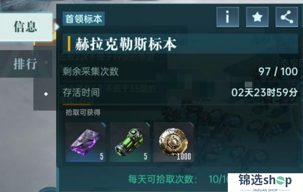Open the 排行 ranking tab
303x192 pixels.
pyautogui.click(x=26, y=64)
